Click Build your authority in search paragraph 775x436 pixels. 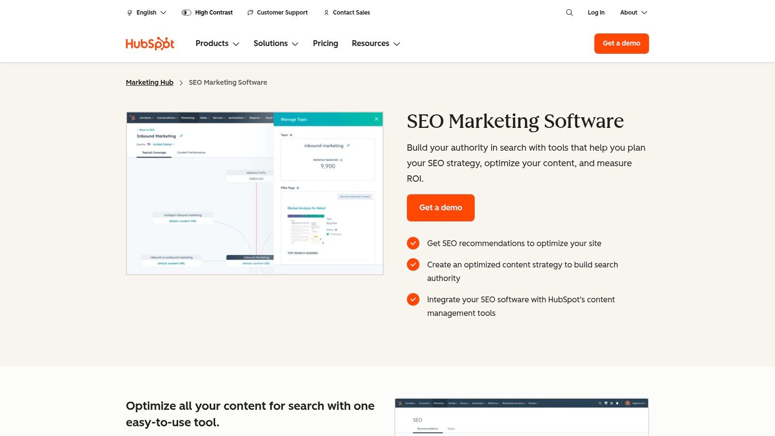point(526,163)
